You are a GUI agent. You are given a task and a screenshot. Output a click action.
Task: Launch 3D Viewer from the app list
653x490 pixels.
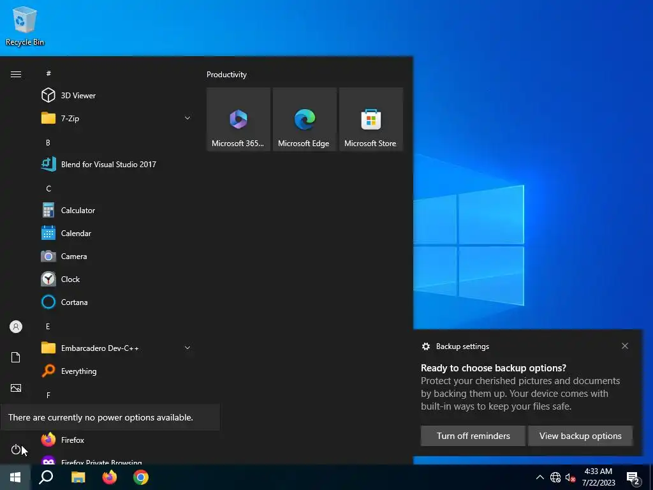tap(117, 96)
